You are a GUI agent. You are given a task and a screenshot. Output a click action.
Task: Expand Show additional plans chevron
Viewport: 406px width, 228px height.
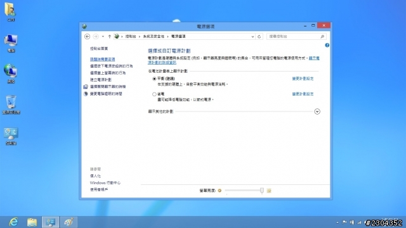point(317,111)
